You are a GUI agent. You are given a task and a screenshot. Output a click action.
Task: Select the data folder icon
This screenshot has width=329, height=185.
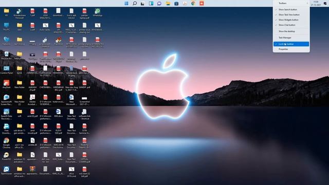click(20, 27)
